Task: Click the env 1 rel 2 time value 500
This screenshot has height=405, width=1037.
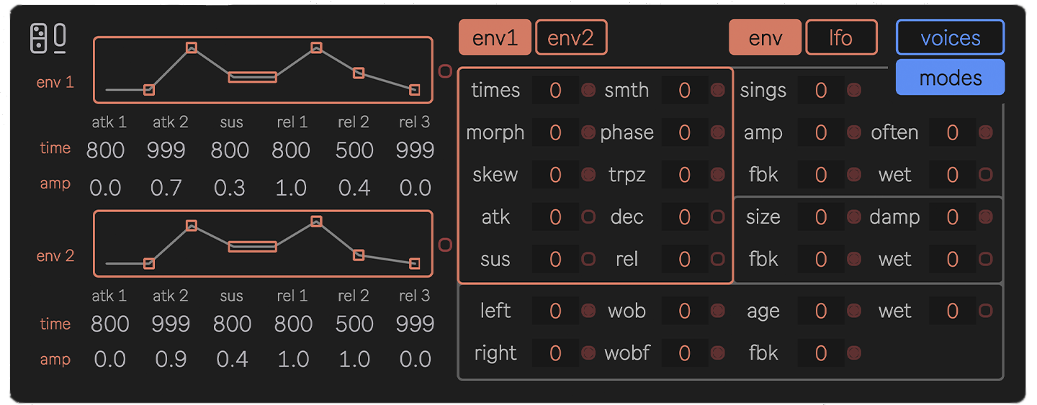Action: [354, 150]
